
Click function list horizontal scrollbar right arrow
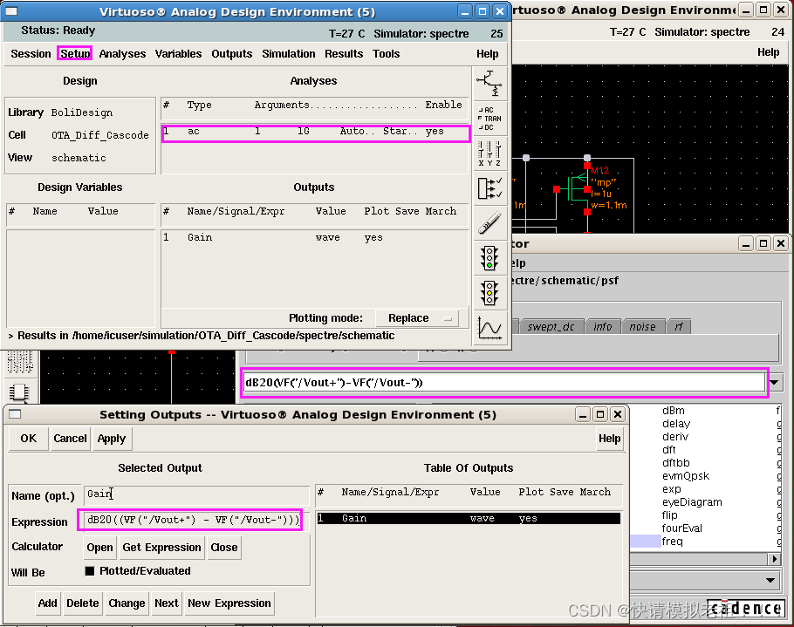pos(774,559)
